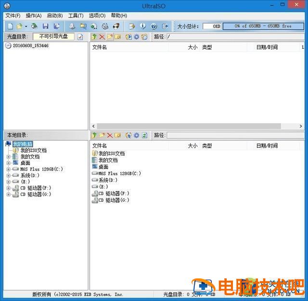Click the 0KB total size field
Screen dimensions: 308x301
[212, 26]
